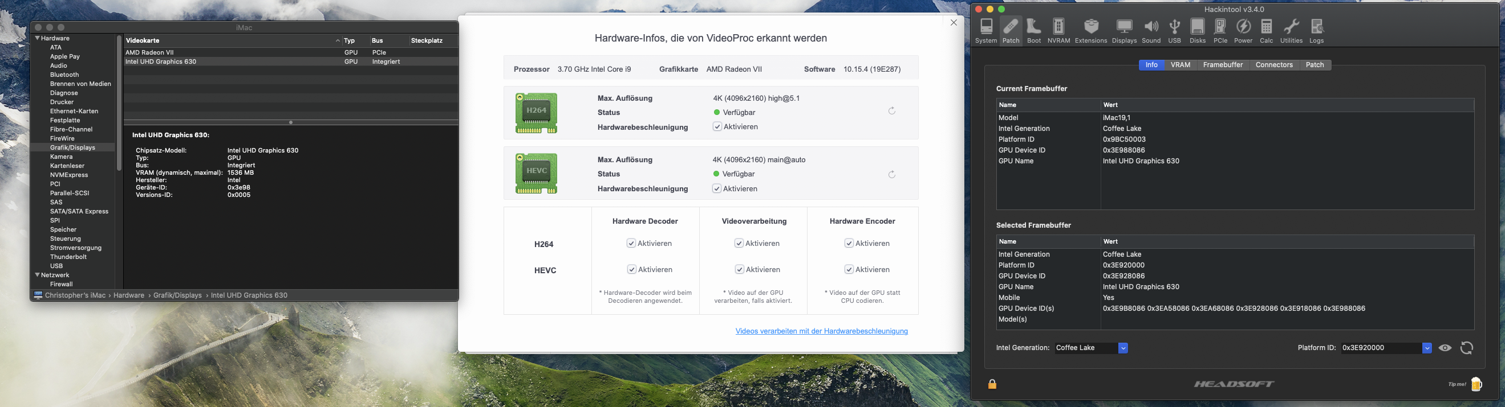
Task: Click the refresh framebuffer icon in Hackintool
Action: coord(1467,348)
